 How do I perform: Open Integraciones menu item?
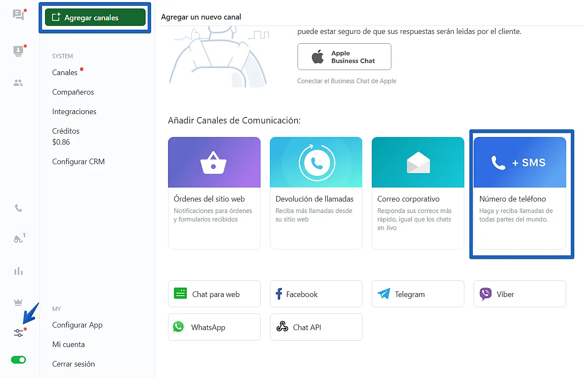74,112
